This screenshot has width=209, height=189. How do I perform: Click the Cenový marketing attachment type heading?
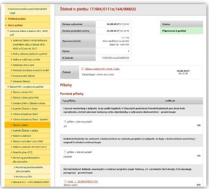(124, 110)
